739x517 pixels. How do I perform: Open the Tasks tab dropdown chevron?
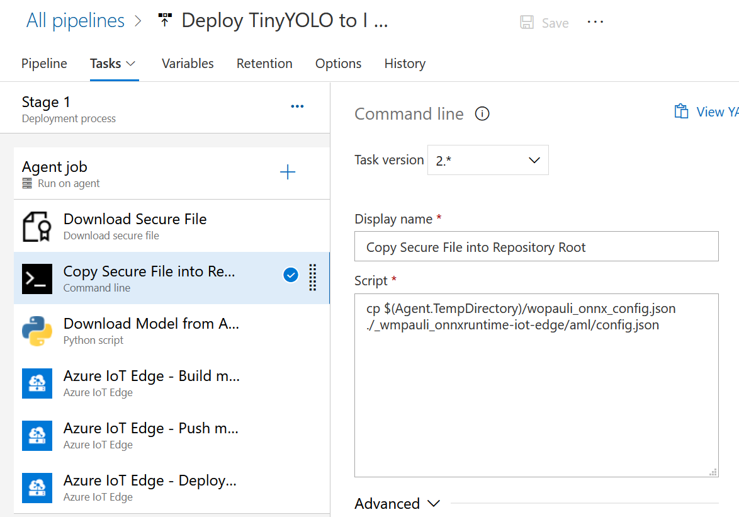[131, 64]
